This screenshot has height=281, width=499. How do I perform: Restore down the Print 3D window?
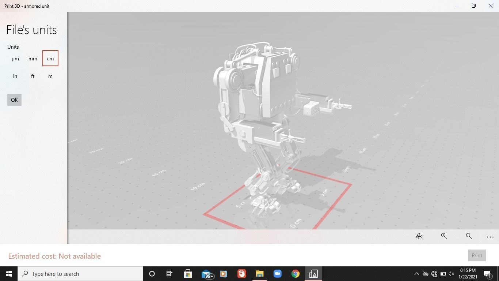point(474,6)
